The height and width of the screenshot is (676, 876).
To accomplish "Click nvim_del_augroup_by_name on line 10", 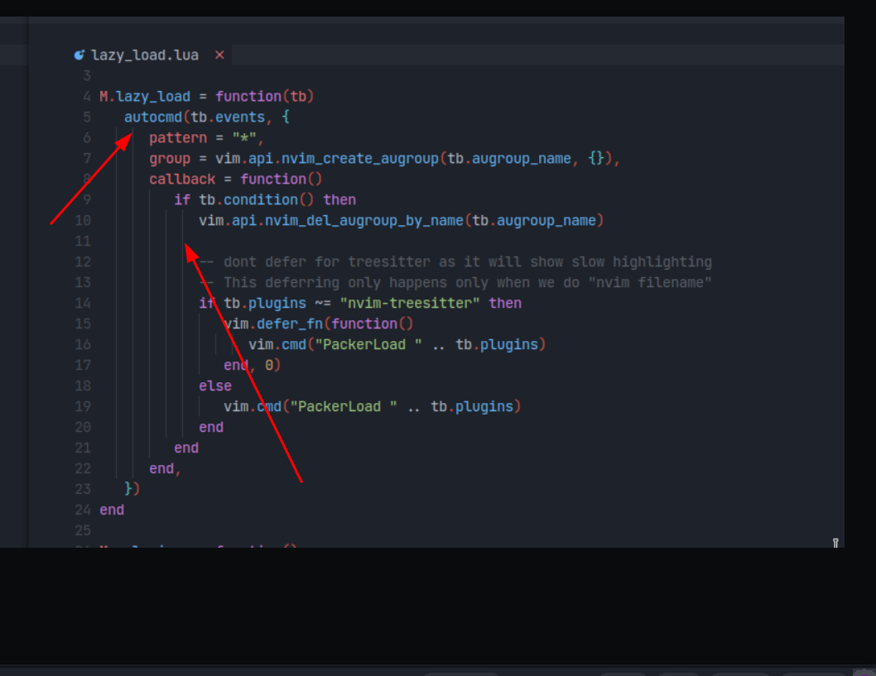I will pyautogui.click(x=356, y=220).
